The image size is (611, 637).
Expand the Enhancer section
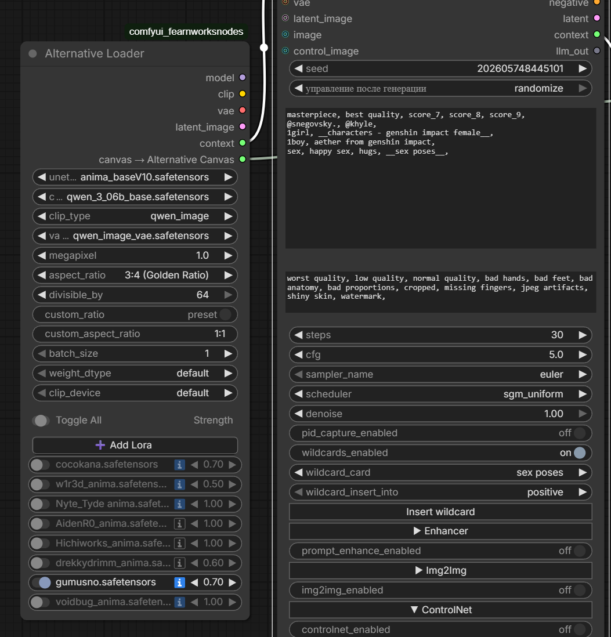point(440,531)
